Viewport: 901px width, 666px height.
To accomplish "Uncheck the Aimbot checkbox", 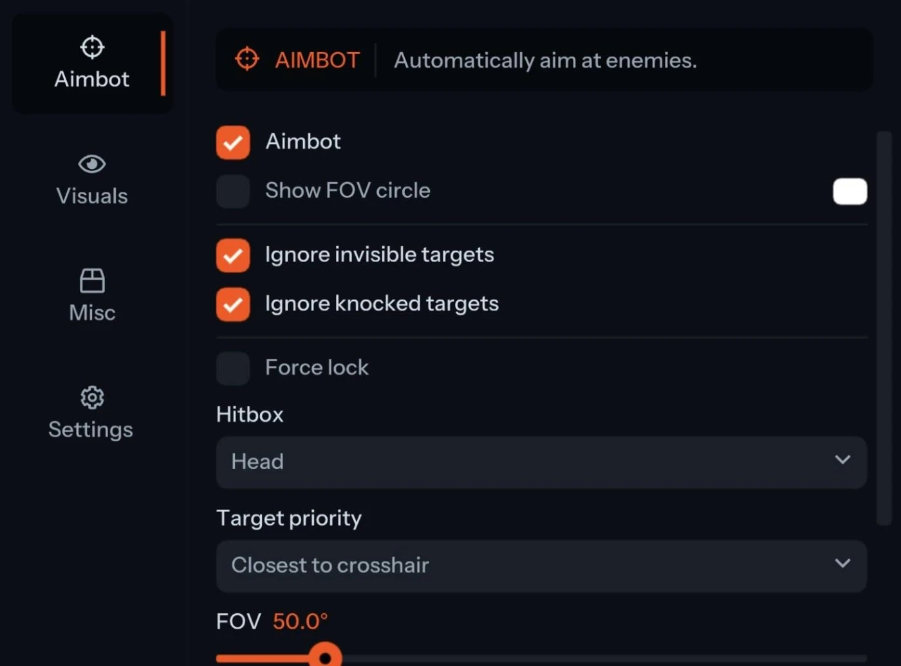I will pyautogui.click(x=233, y=142).
